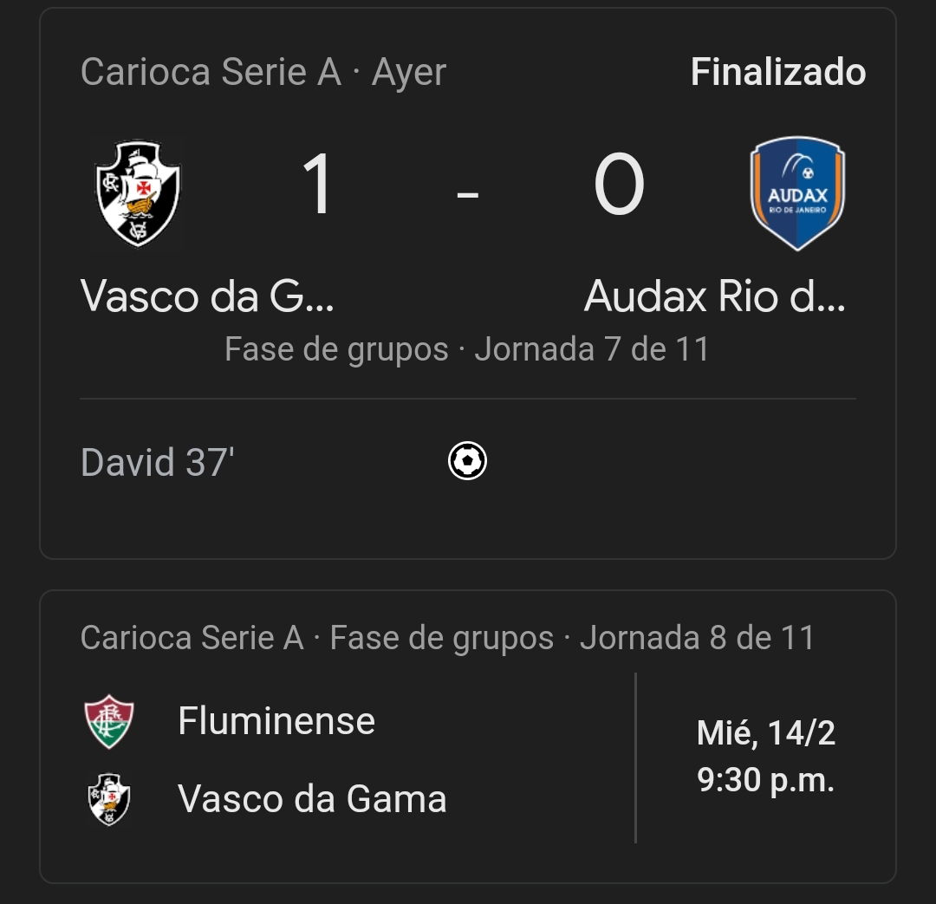Click the Vasco da Gama crest logo
The image size is (936, 904).
point(139,193)
